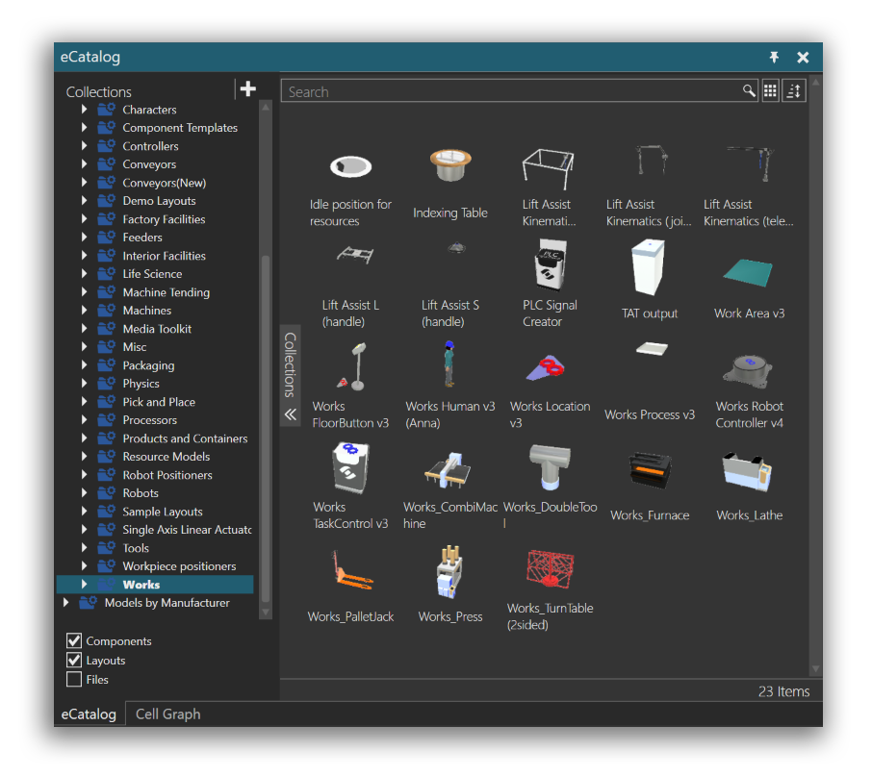Screen dimensions: 872x776
Task: Expand the Machine Tending collection arrow
Action: tap(84, 291)
